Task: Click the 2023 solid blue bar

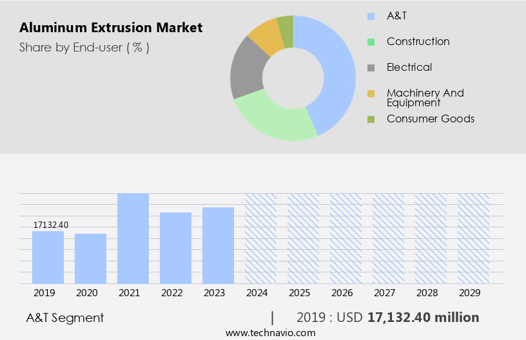Action: (x=218, y=245)
